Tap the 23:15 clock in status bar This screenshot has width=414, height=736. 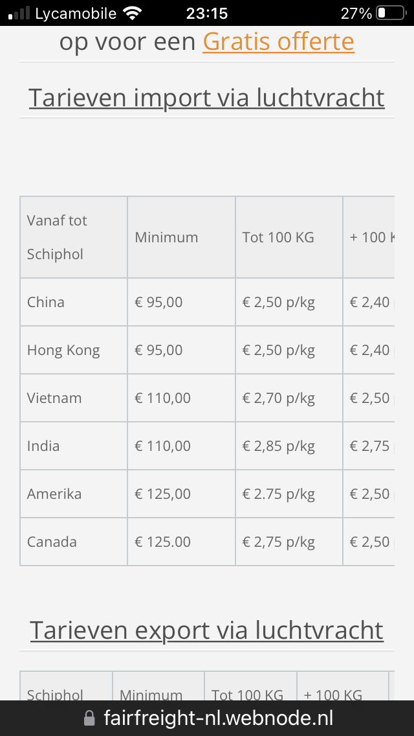tap(207, 13)
